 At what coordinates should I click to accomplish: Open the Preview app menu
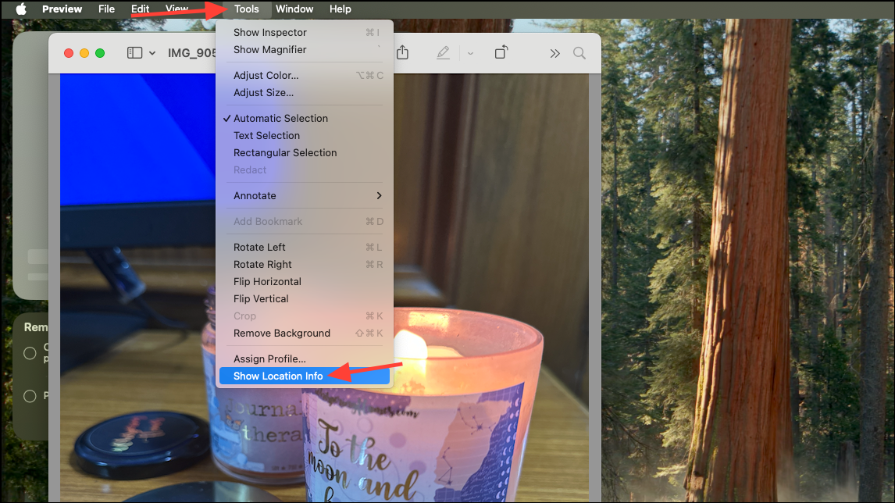[62, 9]
